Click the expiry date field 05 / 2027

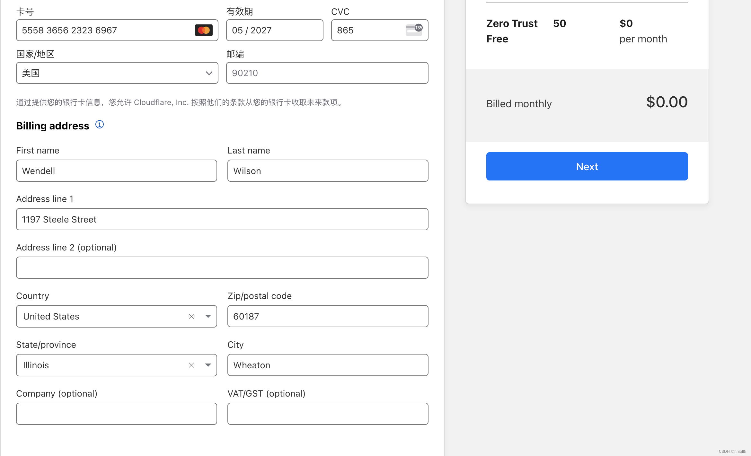[x=274, y=30]
